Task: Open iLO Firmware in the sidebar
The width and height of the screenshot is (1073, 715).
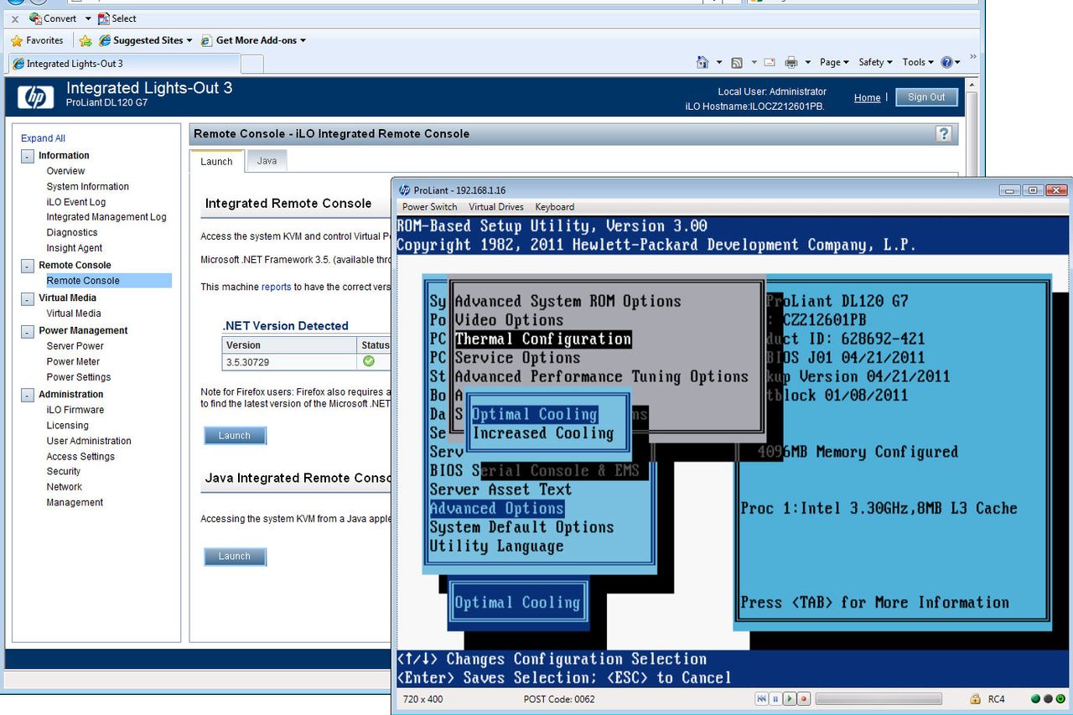Action: click(x=75, y=410)
